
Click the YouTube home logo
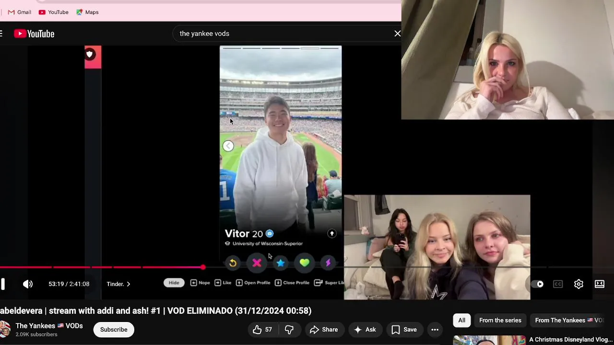(x=34, y=34)
